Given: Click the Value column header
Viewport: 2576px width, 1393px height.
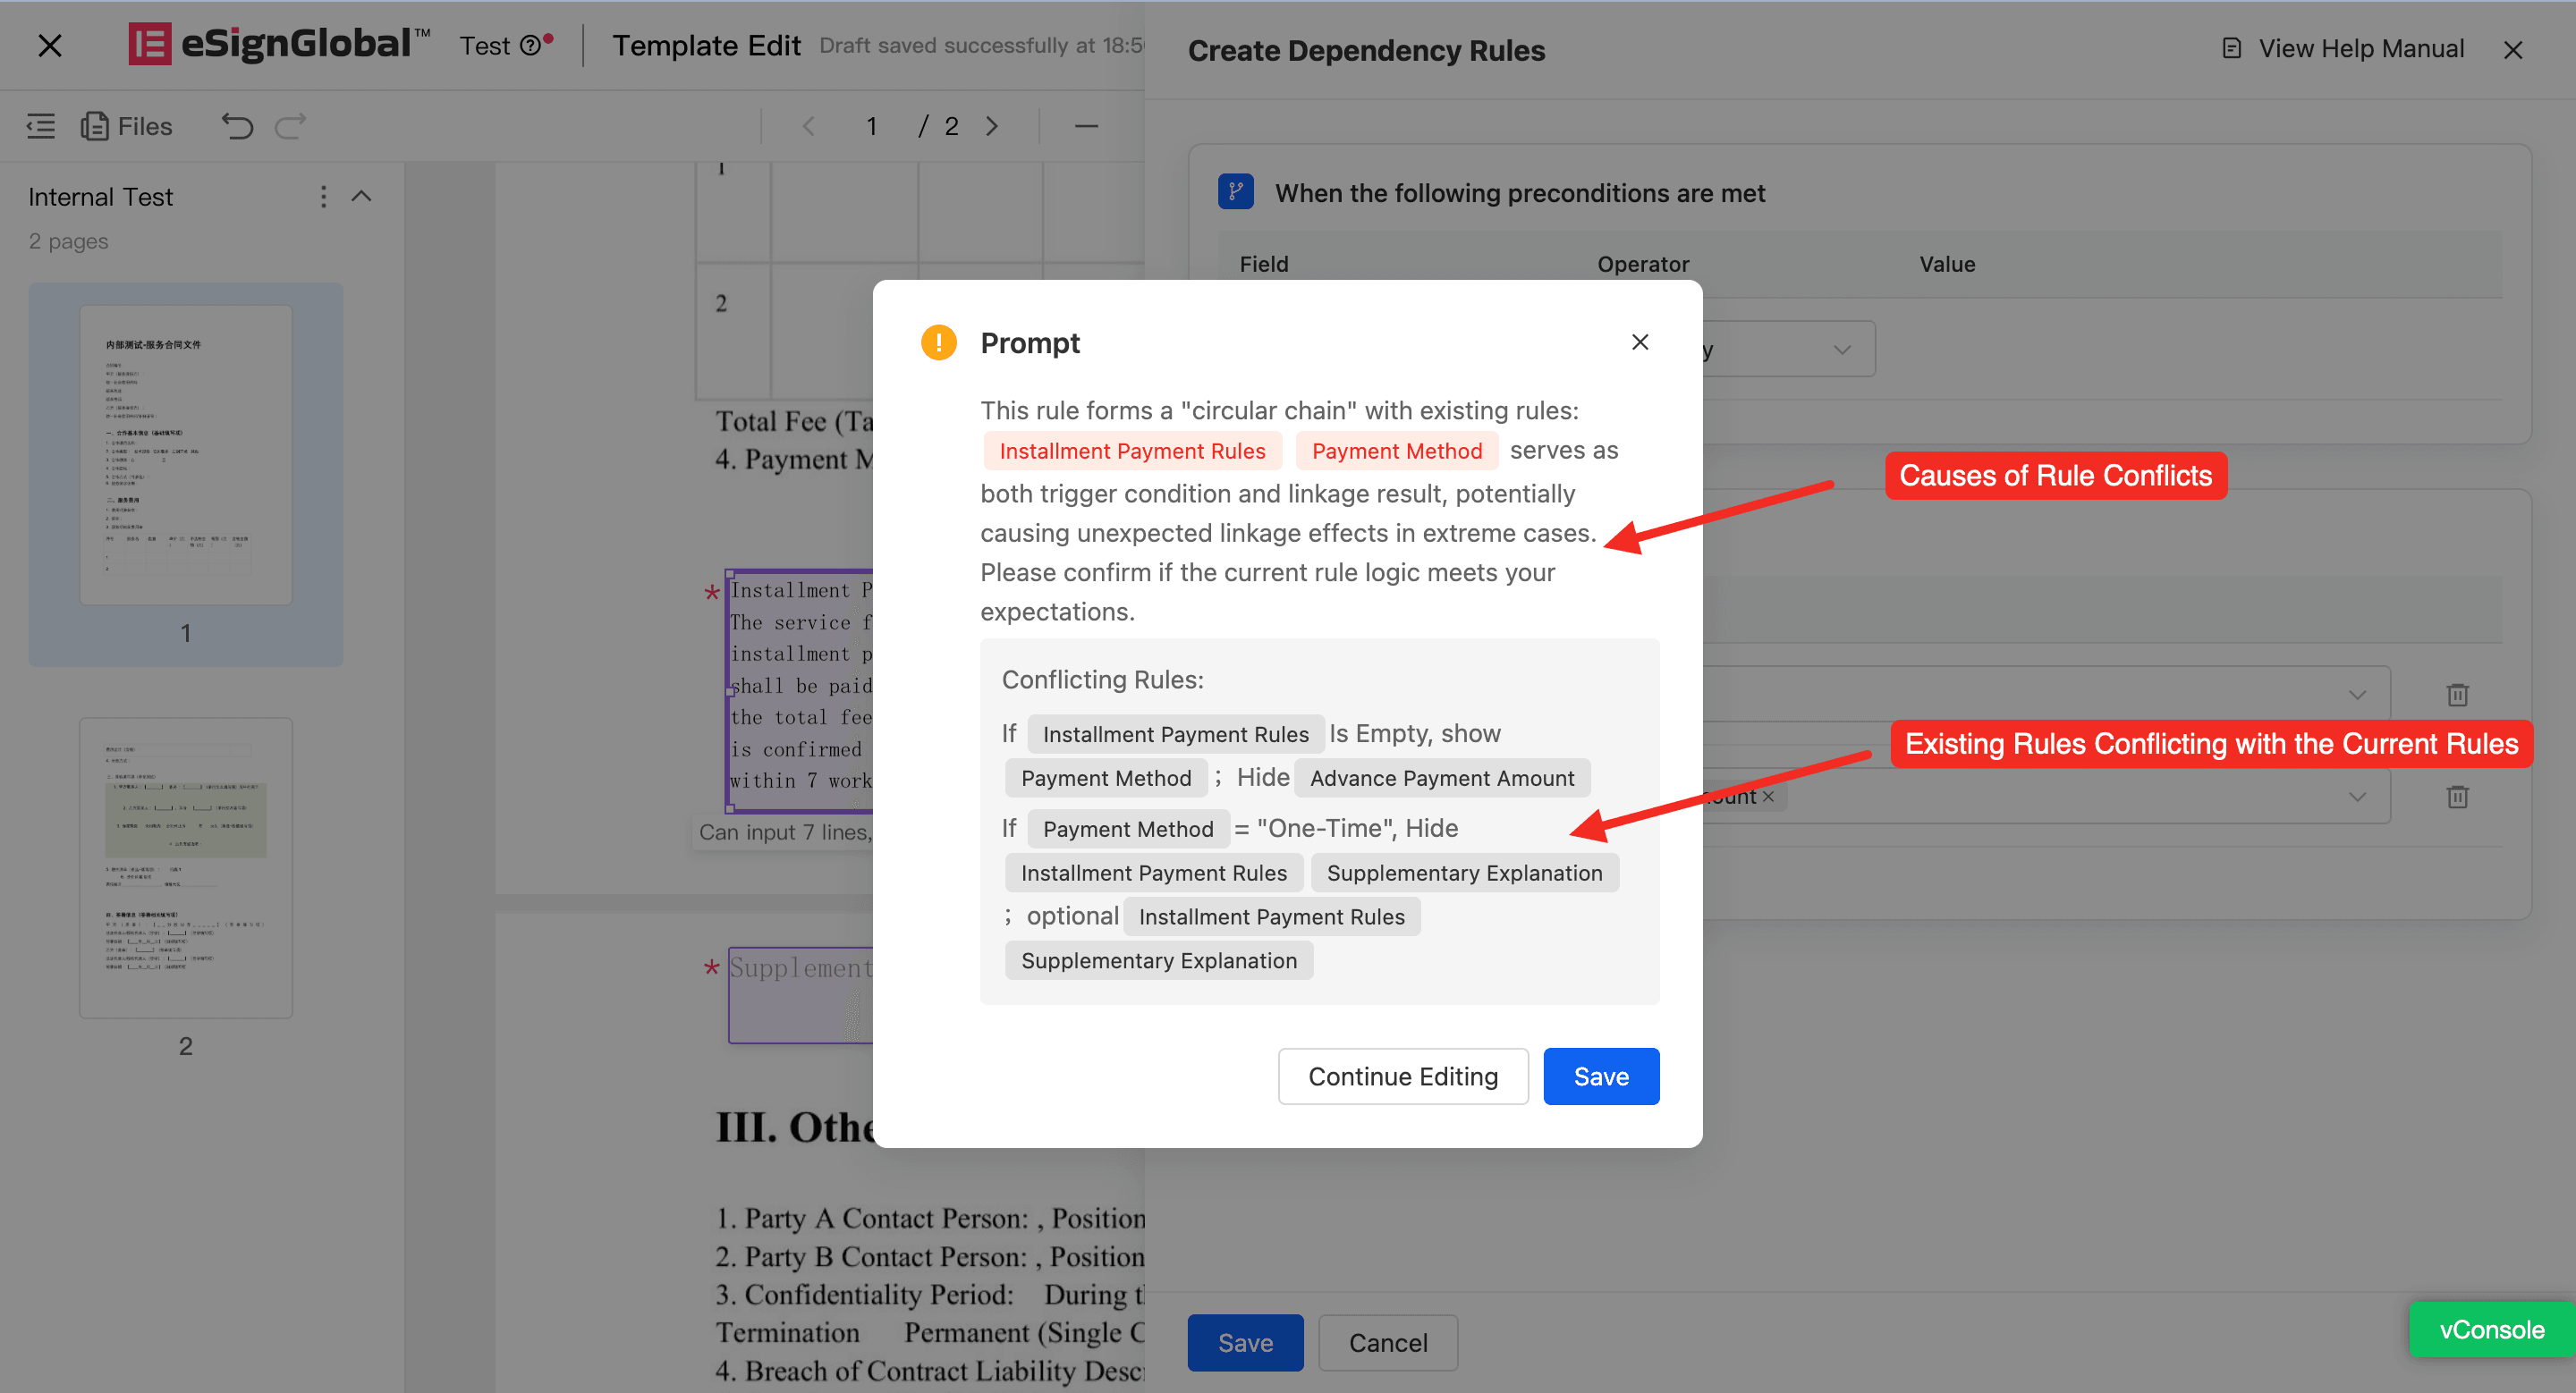Looking at the screenshot, I should coord(1946,264).
